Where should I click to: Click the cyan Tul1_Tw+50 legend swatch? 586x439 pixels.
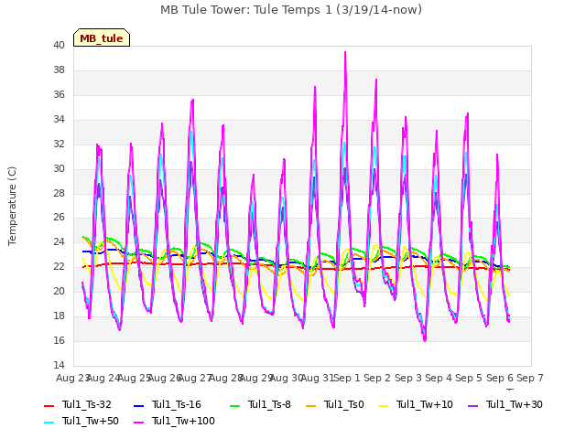49,422
